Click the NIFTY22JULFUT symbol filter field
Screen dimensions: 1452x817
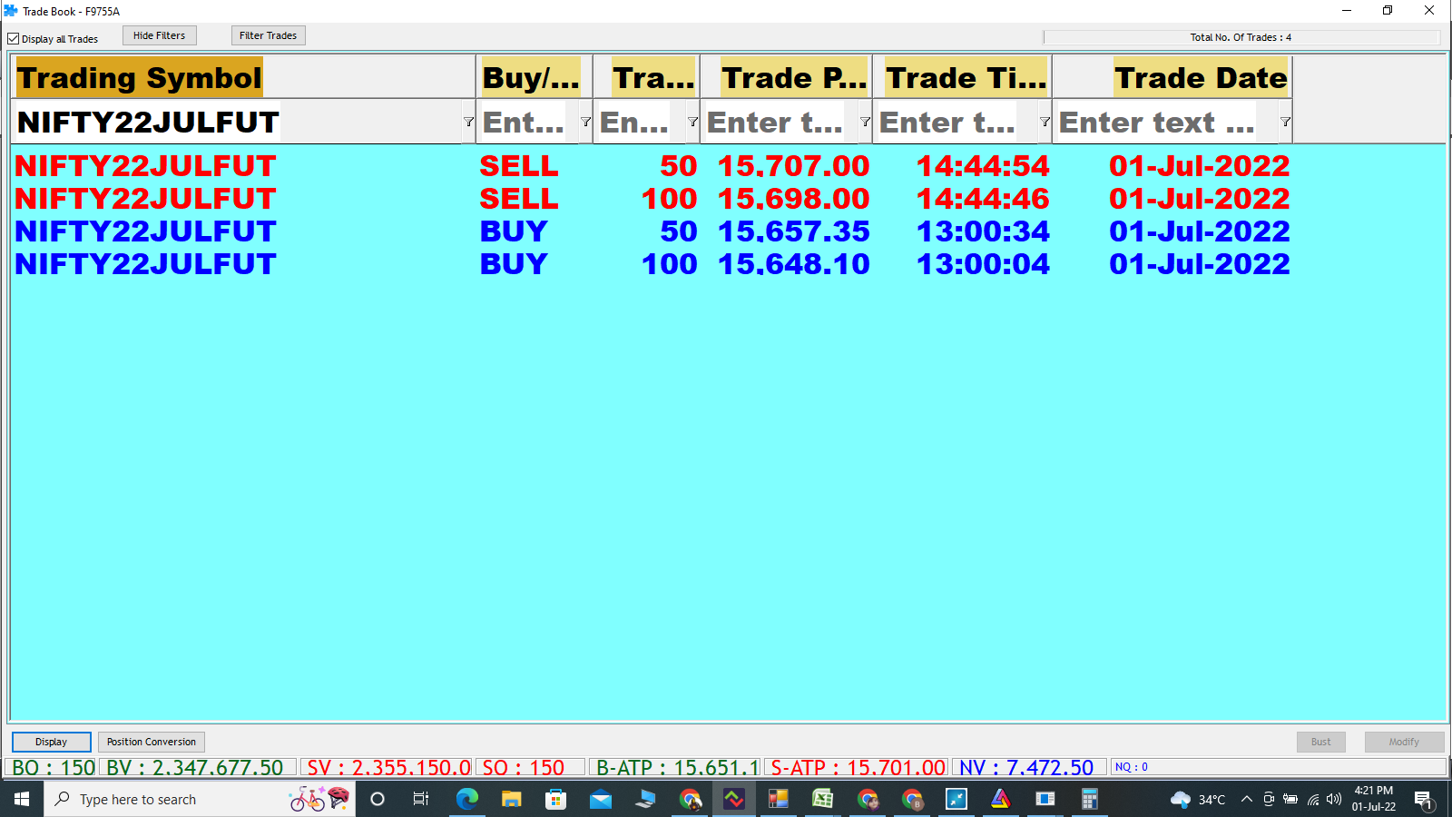[x=238, y=122]
